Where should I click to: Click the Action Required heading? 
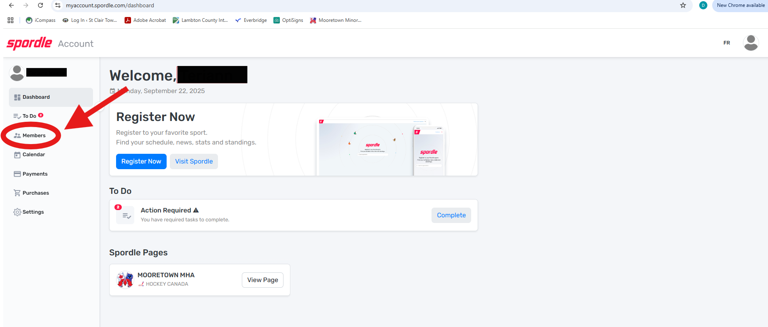[x=166, y=210]
